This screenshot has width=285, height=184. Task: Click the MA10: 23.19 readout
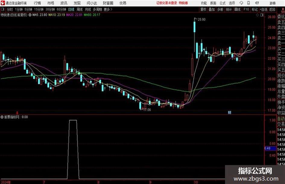(56, 15)
